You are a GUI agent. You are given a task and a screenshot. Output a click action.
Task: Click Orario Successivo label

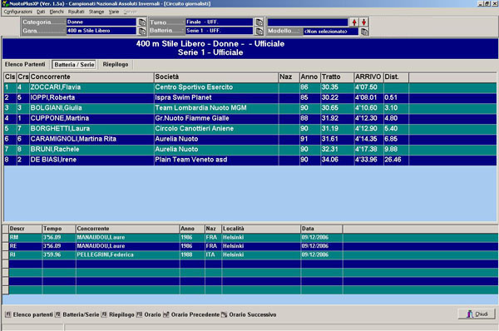coord(253,314)
